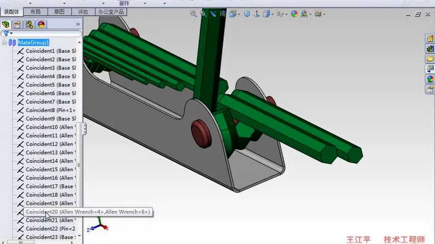The image size is (435, 244).
Task: Click the blue 3D view shield icon
Action: tap(247, 14)
